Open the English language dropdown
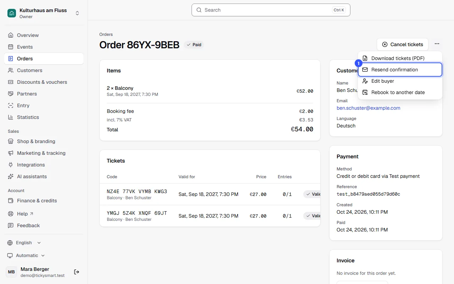The width and height of the screenshot is (454, 284). [x=24, y=243]
